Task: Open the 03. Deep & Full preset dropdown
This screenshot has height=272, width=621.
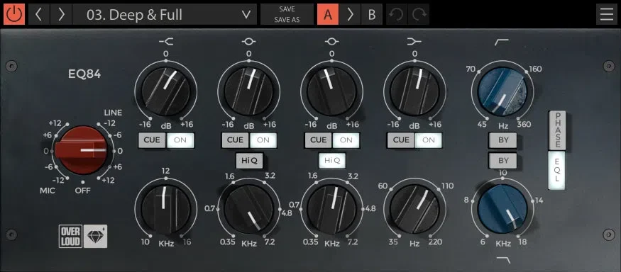Action: pos(165,15)
